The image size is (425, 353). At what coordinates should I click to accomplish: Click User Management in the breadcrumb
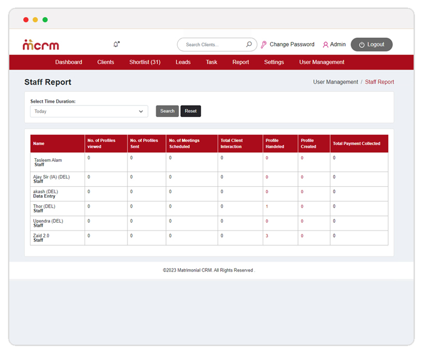point(335,82)
